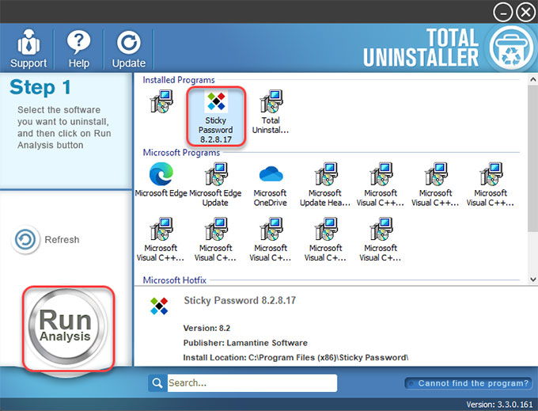The width and height of the screenshot is (538, 411).
Task: Click the 'Sticky Password 8.2.8.17' details title
Action: click(x=240, y=300)
